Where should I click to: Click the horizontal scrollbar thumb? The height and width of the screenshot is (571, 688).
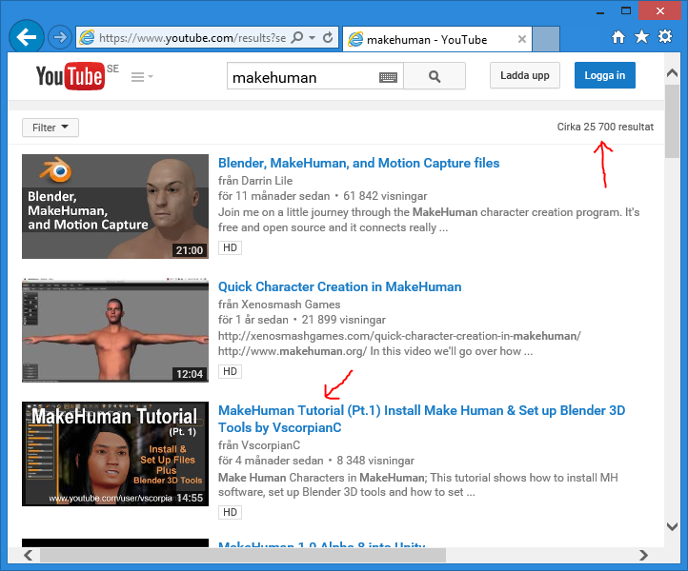click(x=243, y=555)
